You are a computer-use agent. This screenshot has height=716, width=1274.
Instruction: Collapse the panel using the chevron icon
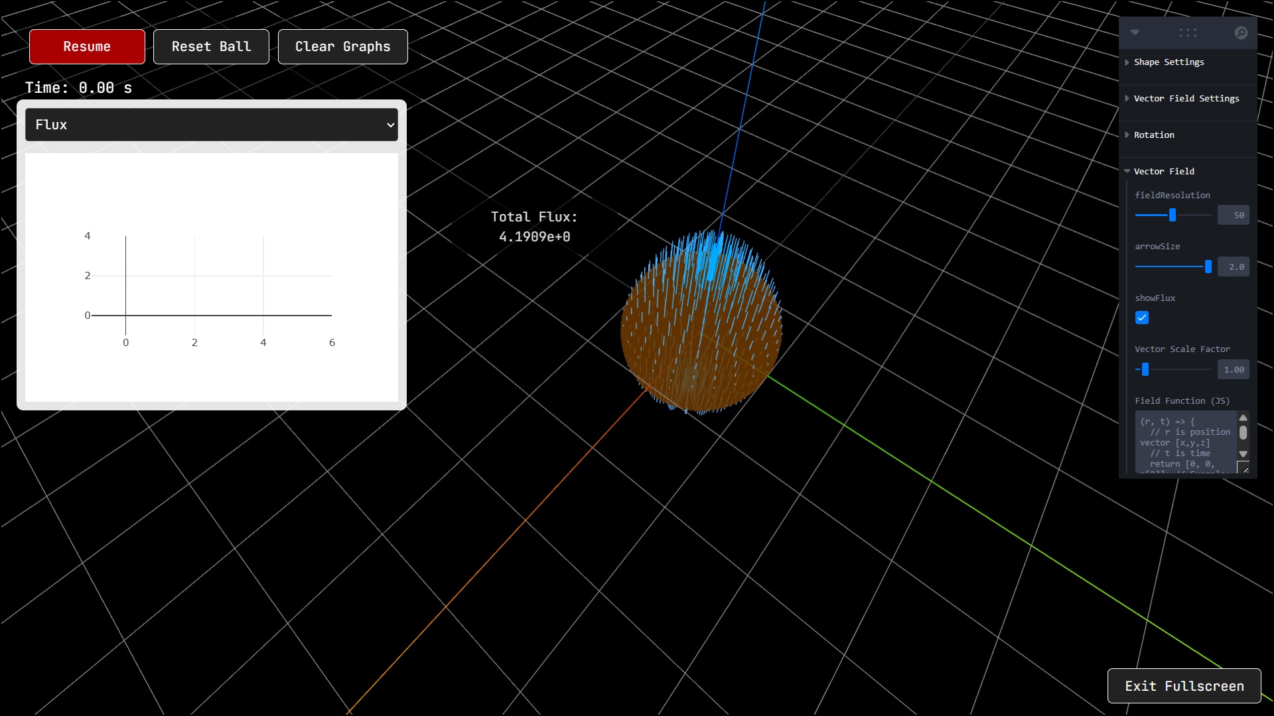[x=1135, y=32]
